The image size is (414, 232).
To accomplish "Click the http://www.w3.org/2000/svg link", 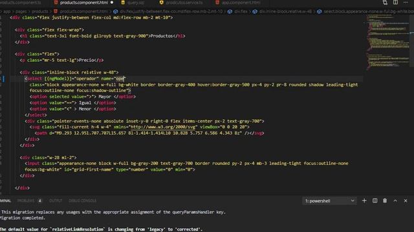I will pyautogui.click(x=163, y=127).
